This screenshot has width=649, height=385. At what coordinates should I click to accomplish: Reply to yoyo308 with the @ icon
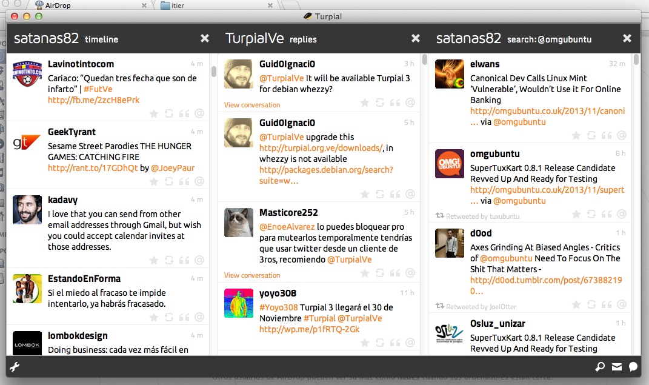tap(410, 343)
